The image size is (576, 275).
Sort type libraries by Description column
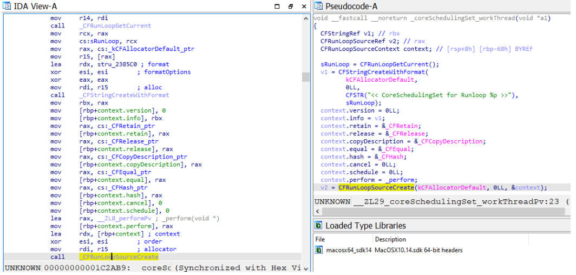390,239
